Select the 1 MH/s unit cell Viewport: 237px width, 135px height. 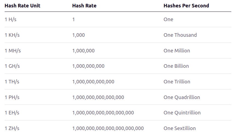(13, 51)
